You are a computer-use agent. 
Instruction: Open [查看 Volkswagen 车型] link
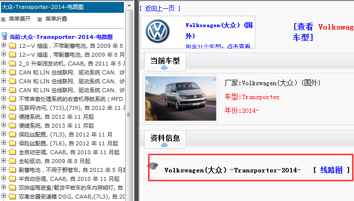[323, 32]
